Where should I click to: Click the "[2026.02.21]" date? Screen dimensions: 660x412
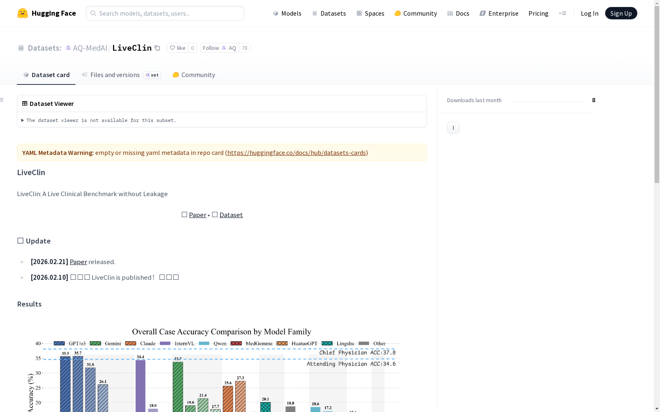pos(49,262)
